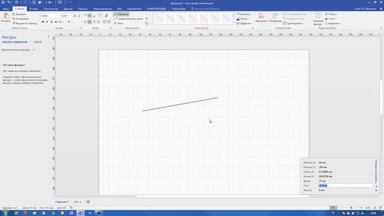Select the Указатель pointer tool

pos(121,14)
